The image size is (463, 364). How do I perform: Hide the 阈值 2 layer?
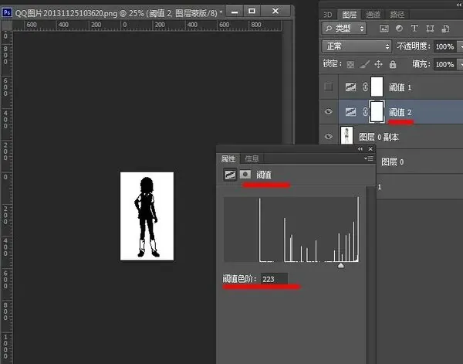[x=329, y=111]
